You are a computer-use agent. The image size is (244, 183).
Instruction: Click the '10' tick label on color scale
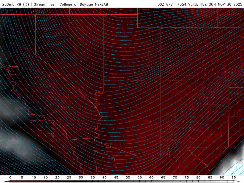[x=34, y=178]
